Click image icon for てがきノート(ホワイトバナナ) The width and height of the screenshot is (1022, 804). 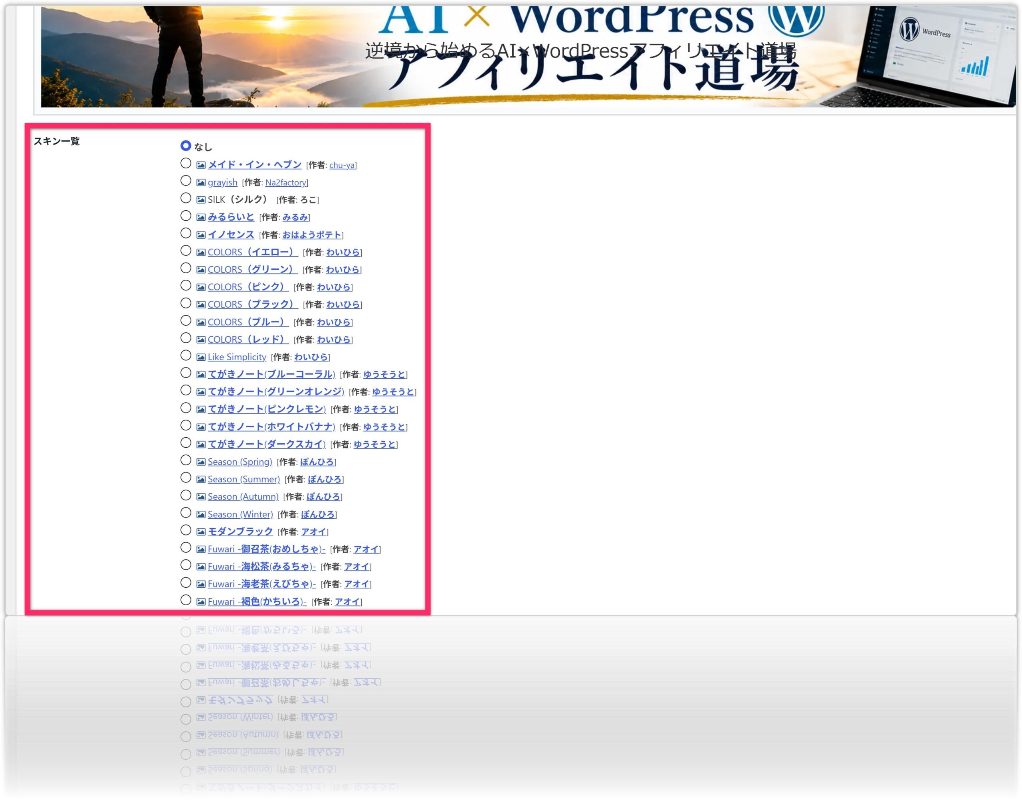(x=201, y=427)
